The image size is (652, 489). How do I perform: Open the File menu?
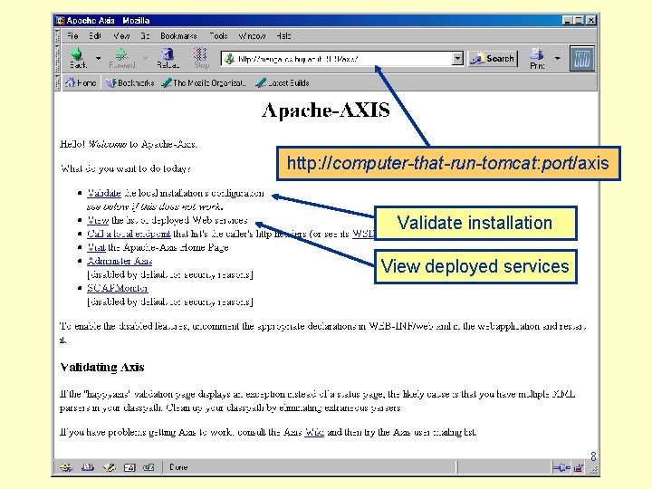click(x=72, y=36)
